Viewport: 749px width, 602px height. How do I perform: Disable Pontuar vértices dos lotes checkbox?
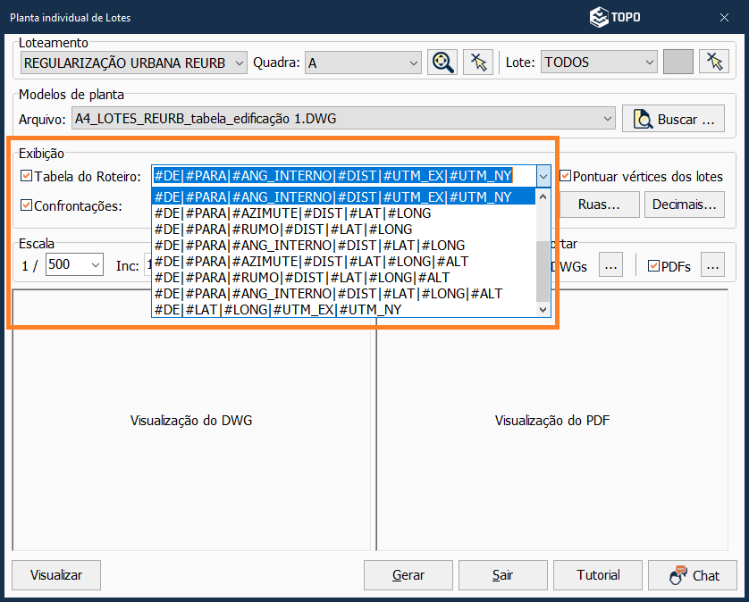(x=566, y=176)
